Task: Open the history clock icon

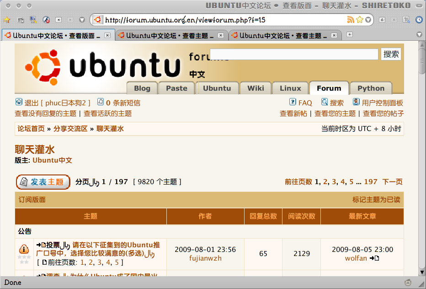Action: 419,20
